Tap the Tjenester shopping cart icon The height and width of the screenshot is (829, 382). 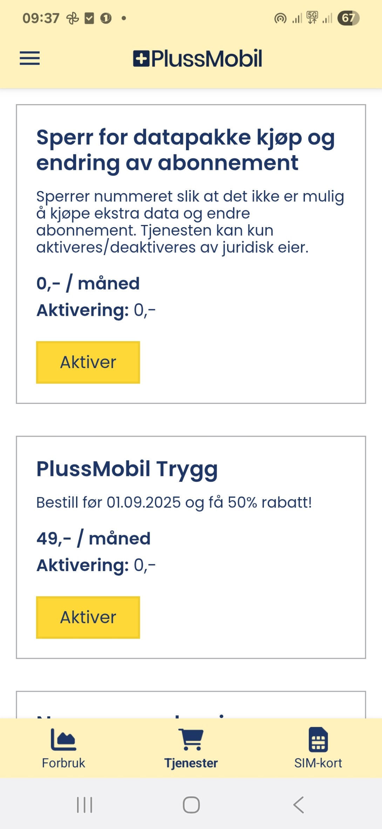click(191, 739)
